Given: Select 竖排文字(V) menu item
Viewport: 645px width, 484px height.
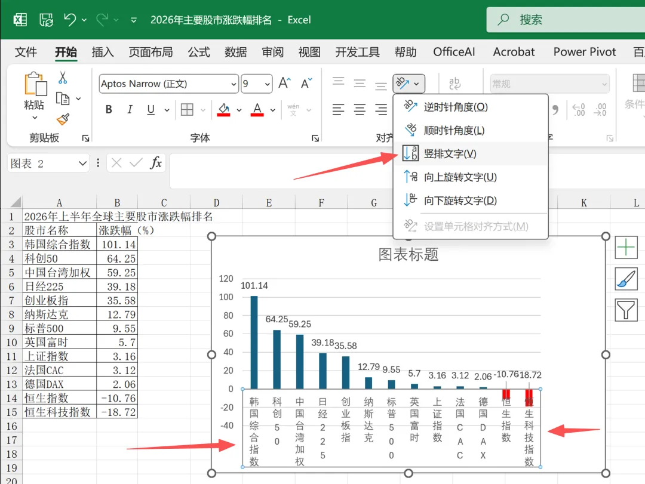Looking at the screenshot, I should pos(471,154).
